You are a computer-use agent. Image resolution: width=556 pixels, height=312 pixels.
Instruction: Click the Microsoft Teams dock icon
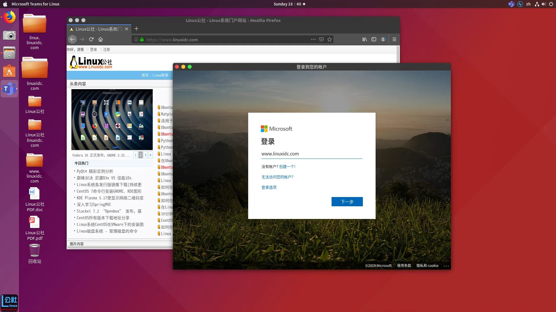9,89
